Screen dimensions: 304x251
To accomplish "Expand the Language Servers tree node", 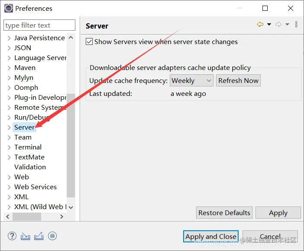I will pyautogui.click(x=9, y=58).
